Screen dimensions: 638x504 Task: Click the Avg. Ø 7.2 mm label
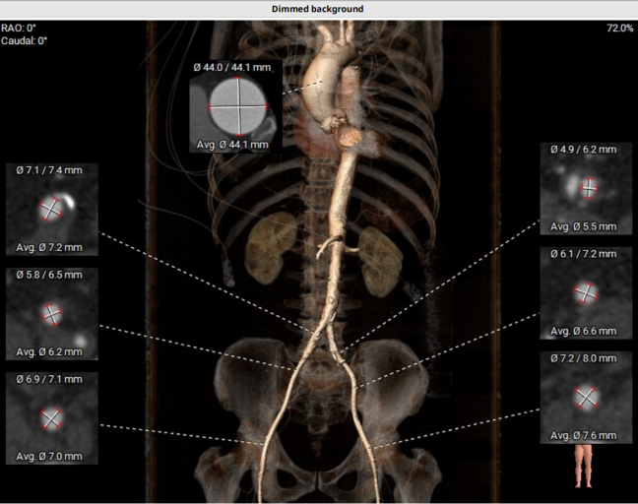50,247
